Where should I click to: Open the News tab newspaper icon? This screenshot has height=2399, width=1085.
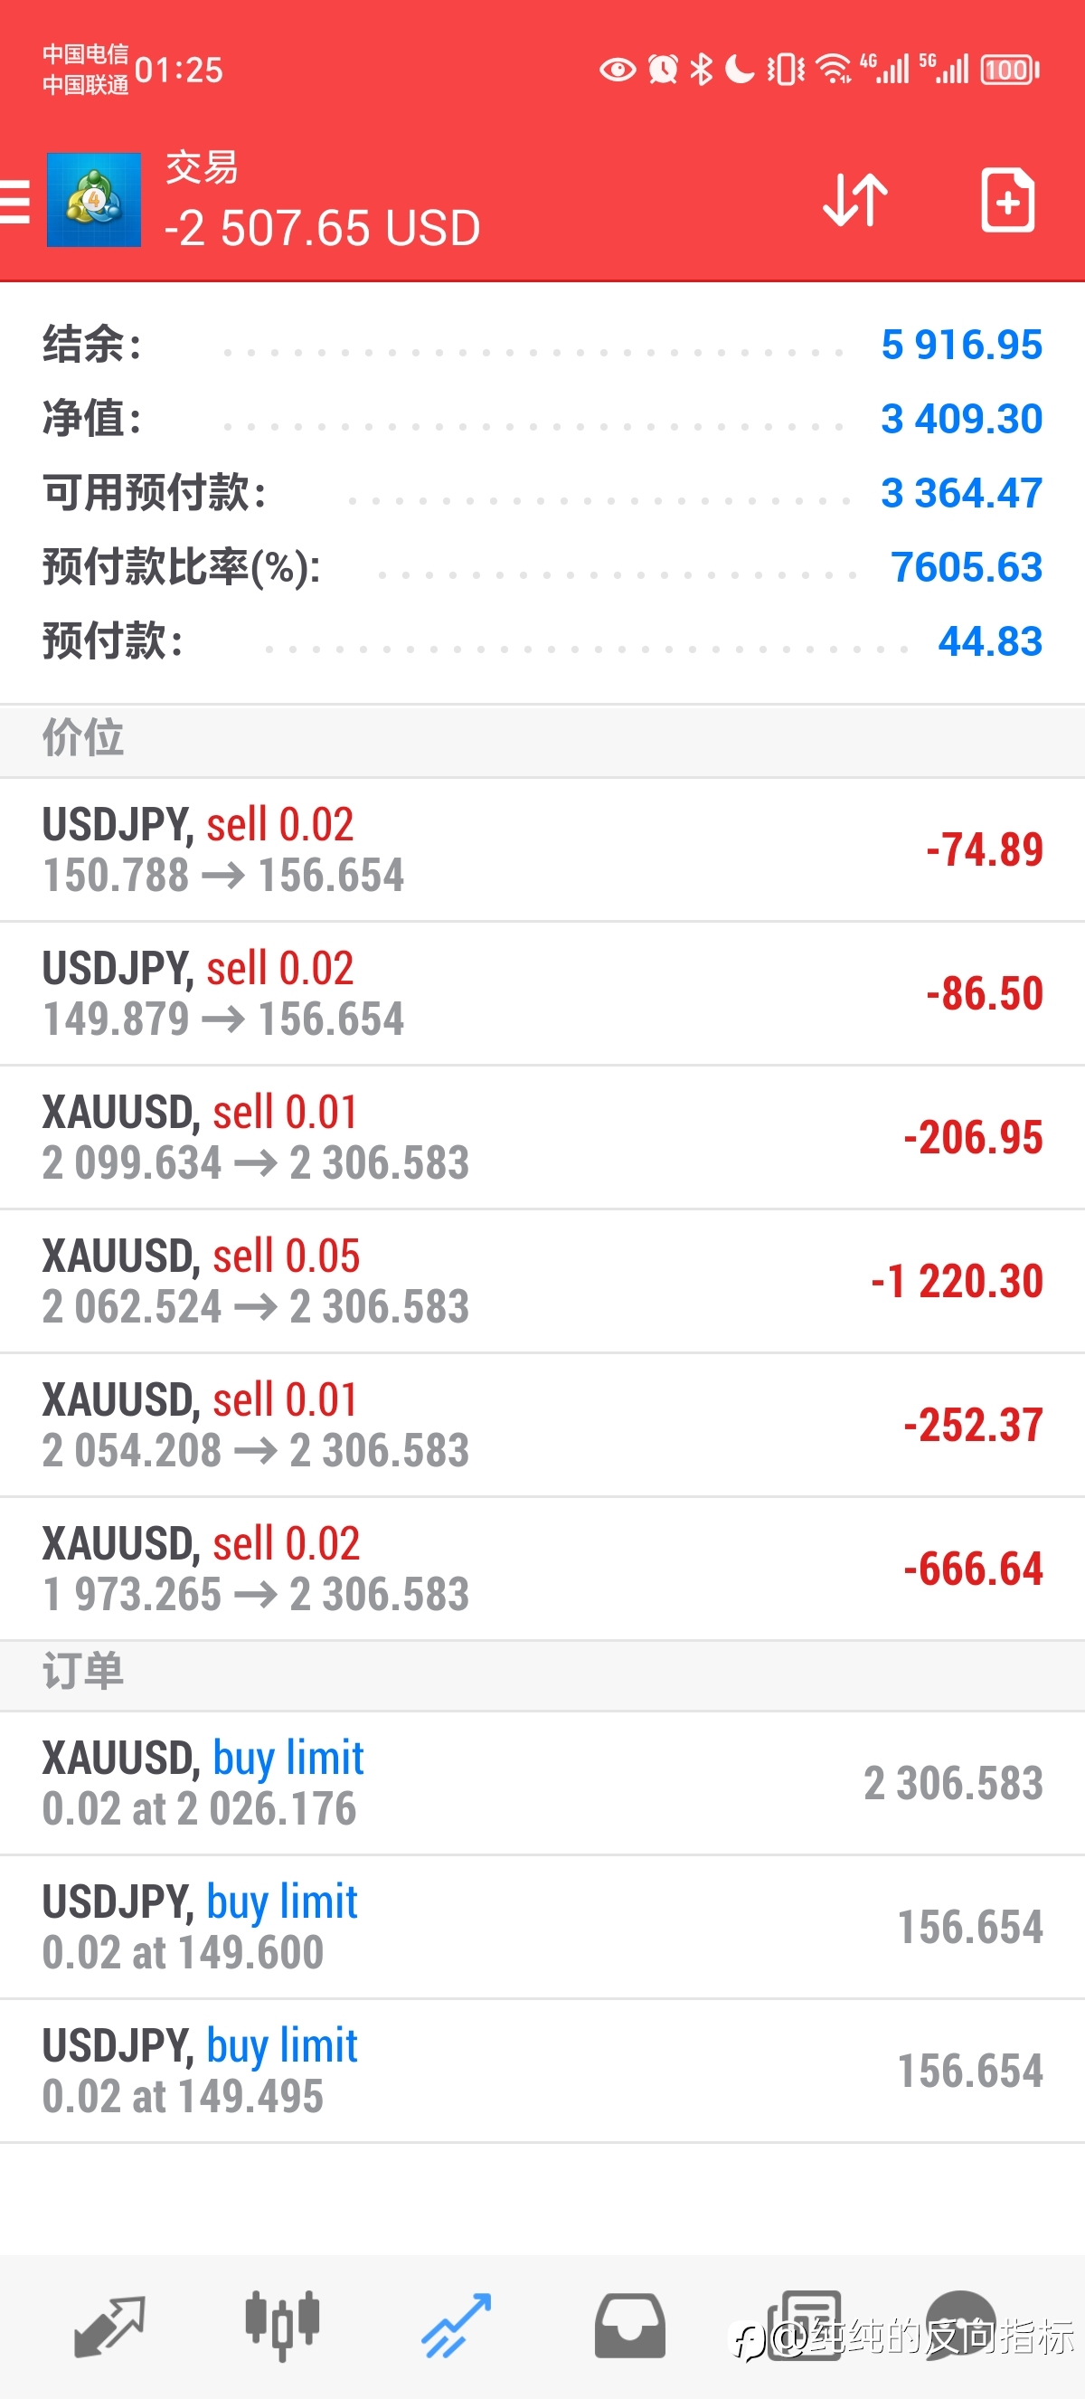click(804, 2326)
